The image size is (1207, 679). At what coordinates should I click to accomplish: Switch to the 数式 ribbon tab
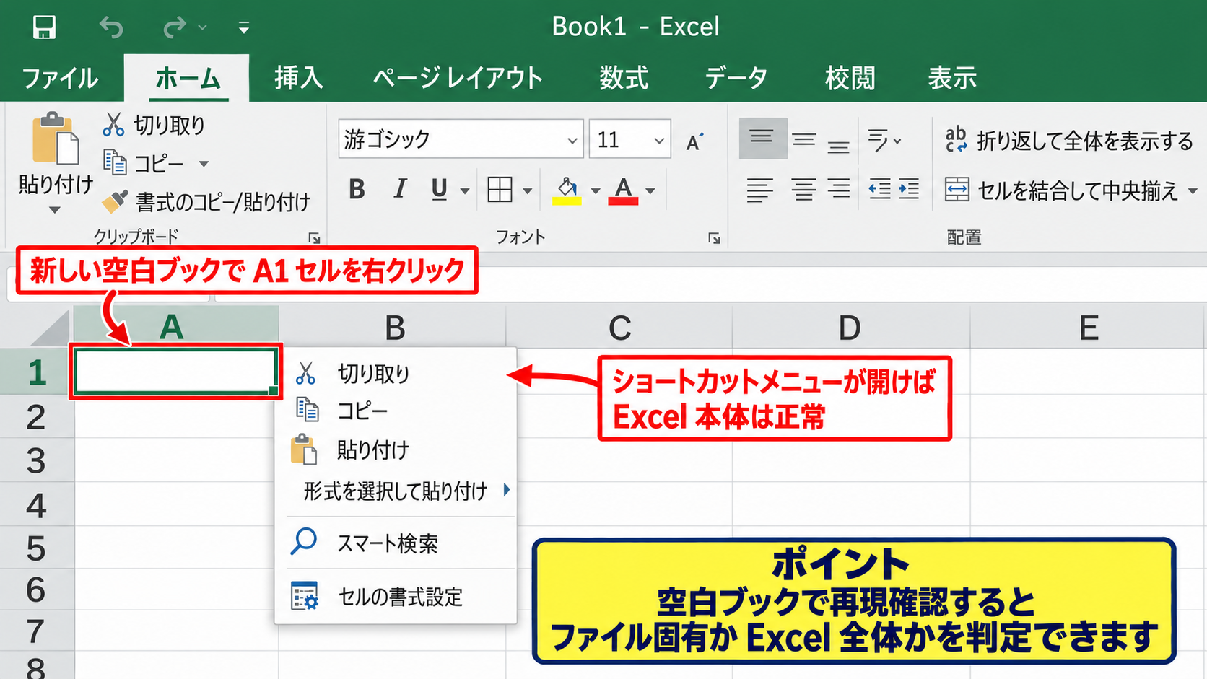[x=624, y=78]
